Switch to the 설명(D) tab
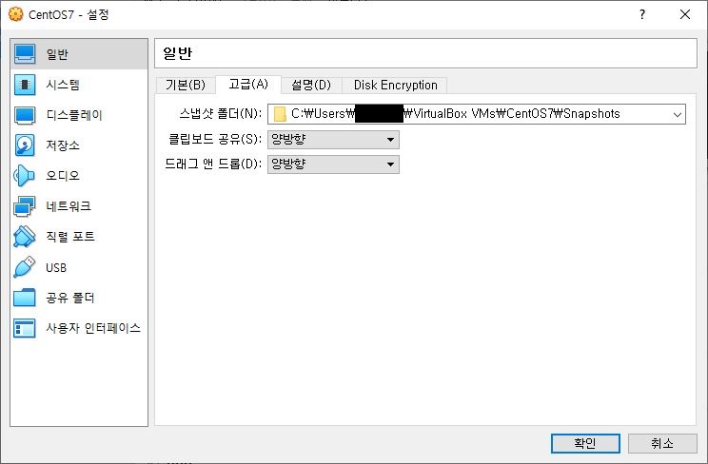The image size is (708, 464). pos(311,85)
